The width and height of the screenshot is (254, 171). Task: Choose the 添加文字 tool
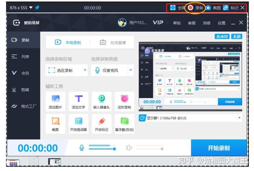tap(78, 102)
